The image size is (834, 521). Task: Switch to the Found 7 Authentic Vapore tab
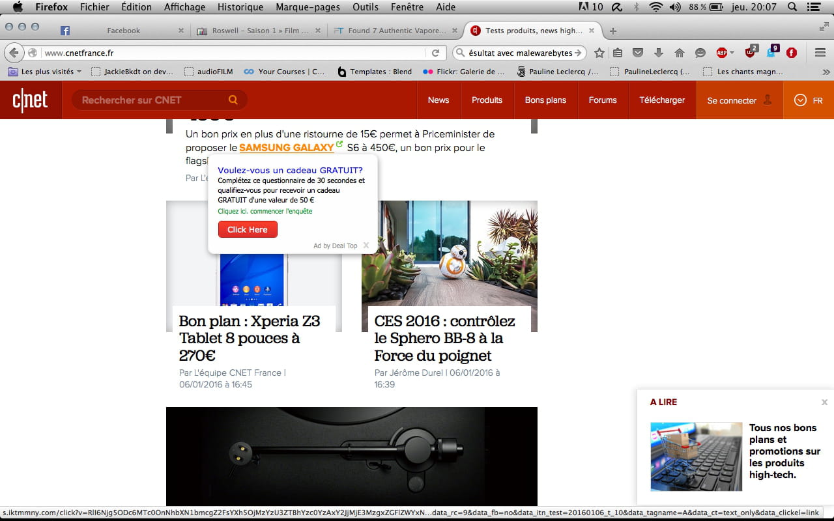click(395, 31)
